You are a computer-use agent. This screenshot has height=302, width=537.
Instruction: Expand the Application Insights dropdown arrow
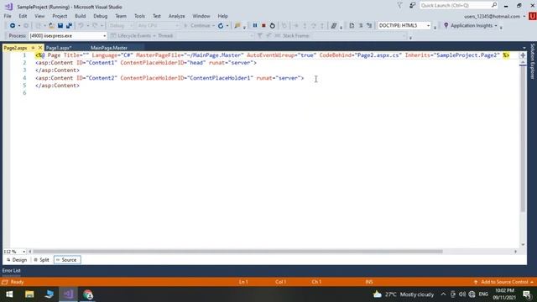pyautogui.click(x=496, y=26)
